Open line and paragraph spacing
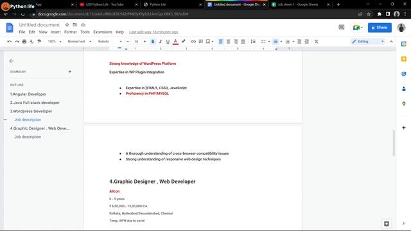 pyautogui.click(x=253, y=41)
